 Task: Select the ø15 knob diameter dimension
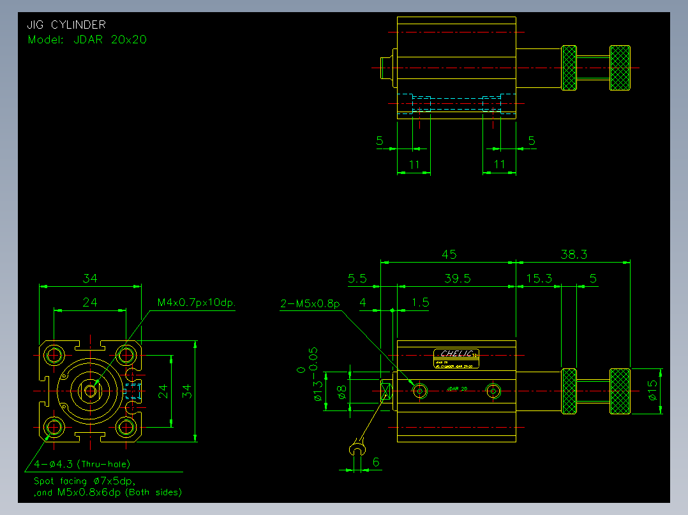(x=652, y=390)
